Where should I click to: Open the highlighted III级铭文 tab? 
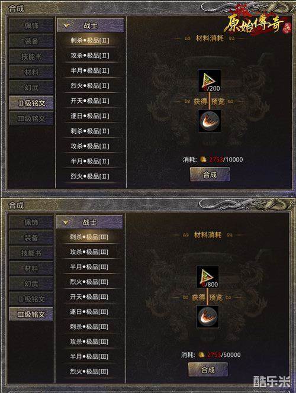click(31, 314)
